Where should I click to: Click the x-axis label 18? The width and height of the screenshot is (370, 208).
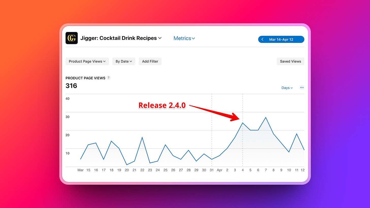pos(111,170)
